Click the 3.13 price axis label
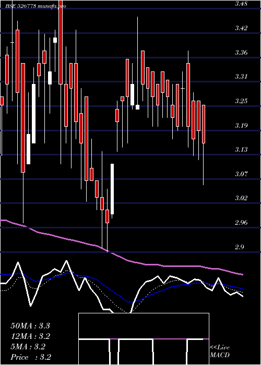This screenshot has width=261, height=365. pyautogui.click(x=241, y=150)
